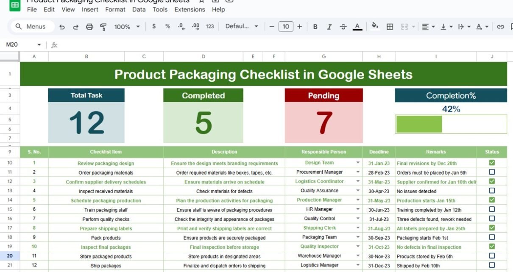
Task: Toggle Bold formatting
Action: [315, 26]
